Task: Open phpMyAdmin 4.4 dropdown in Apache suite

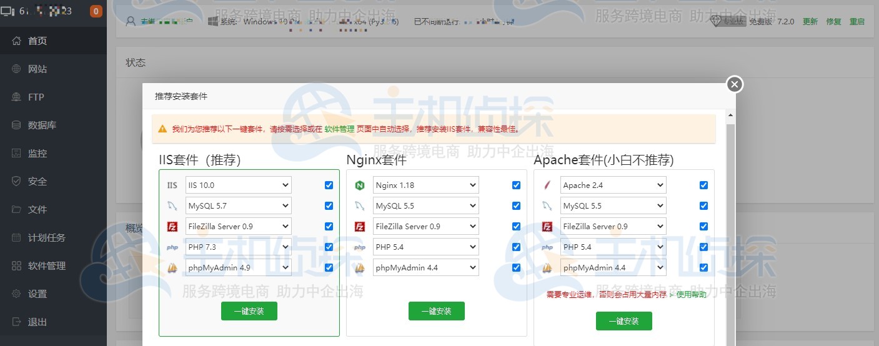Action: (613, 267)
